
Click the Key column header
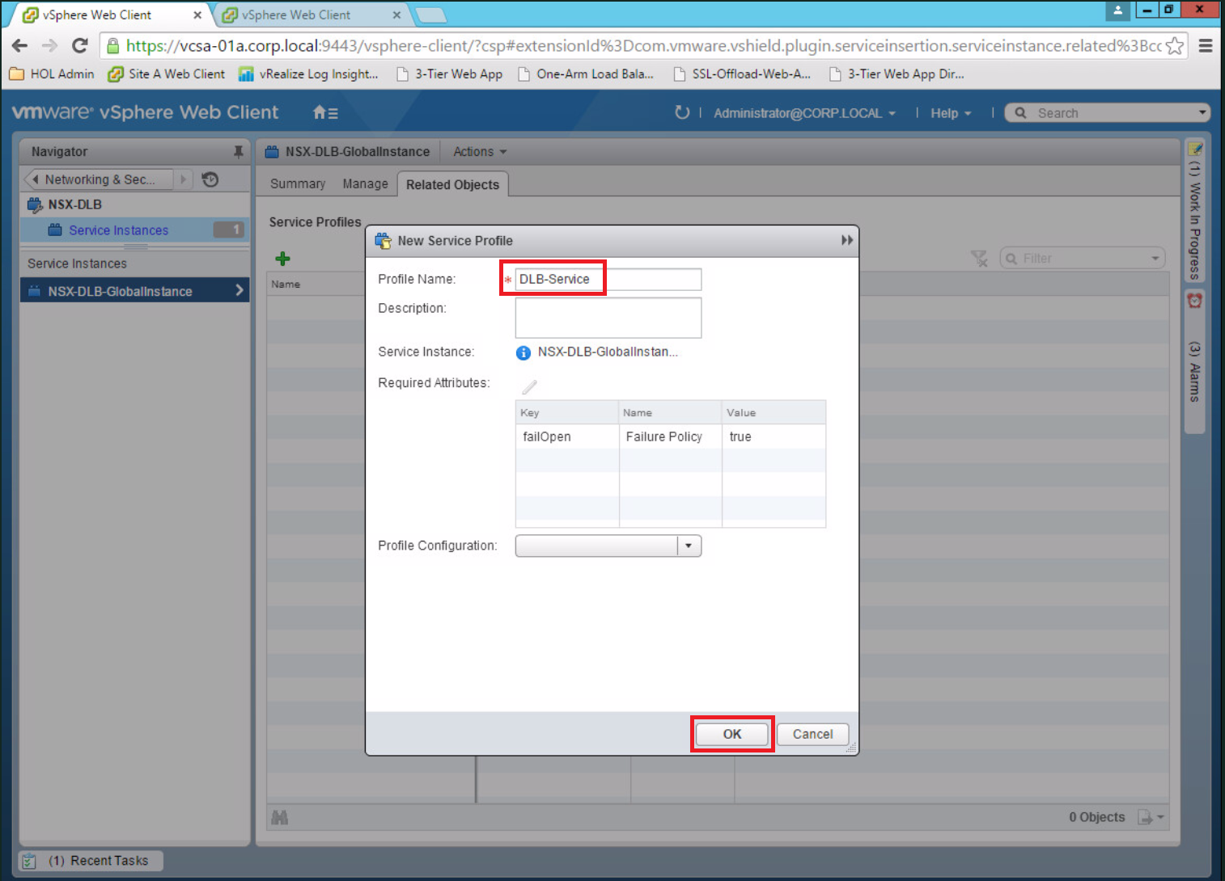tap(567, 412)
